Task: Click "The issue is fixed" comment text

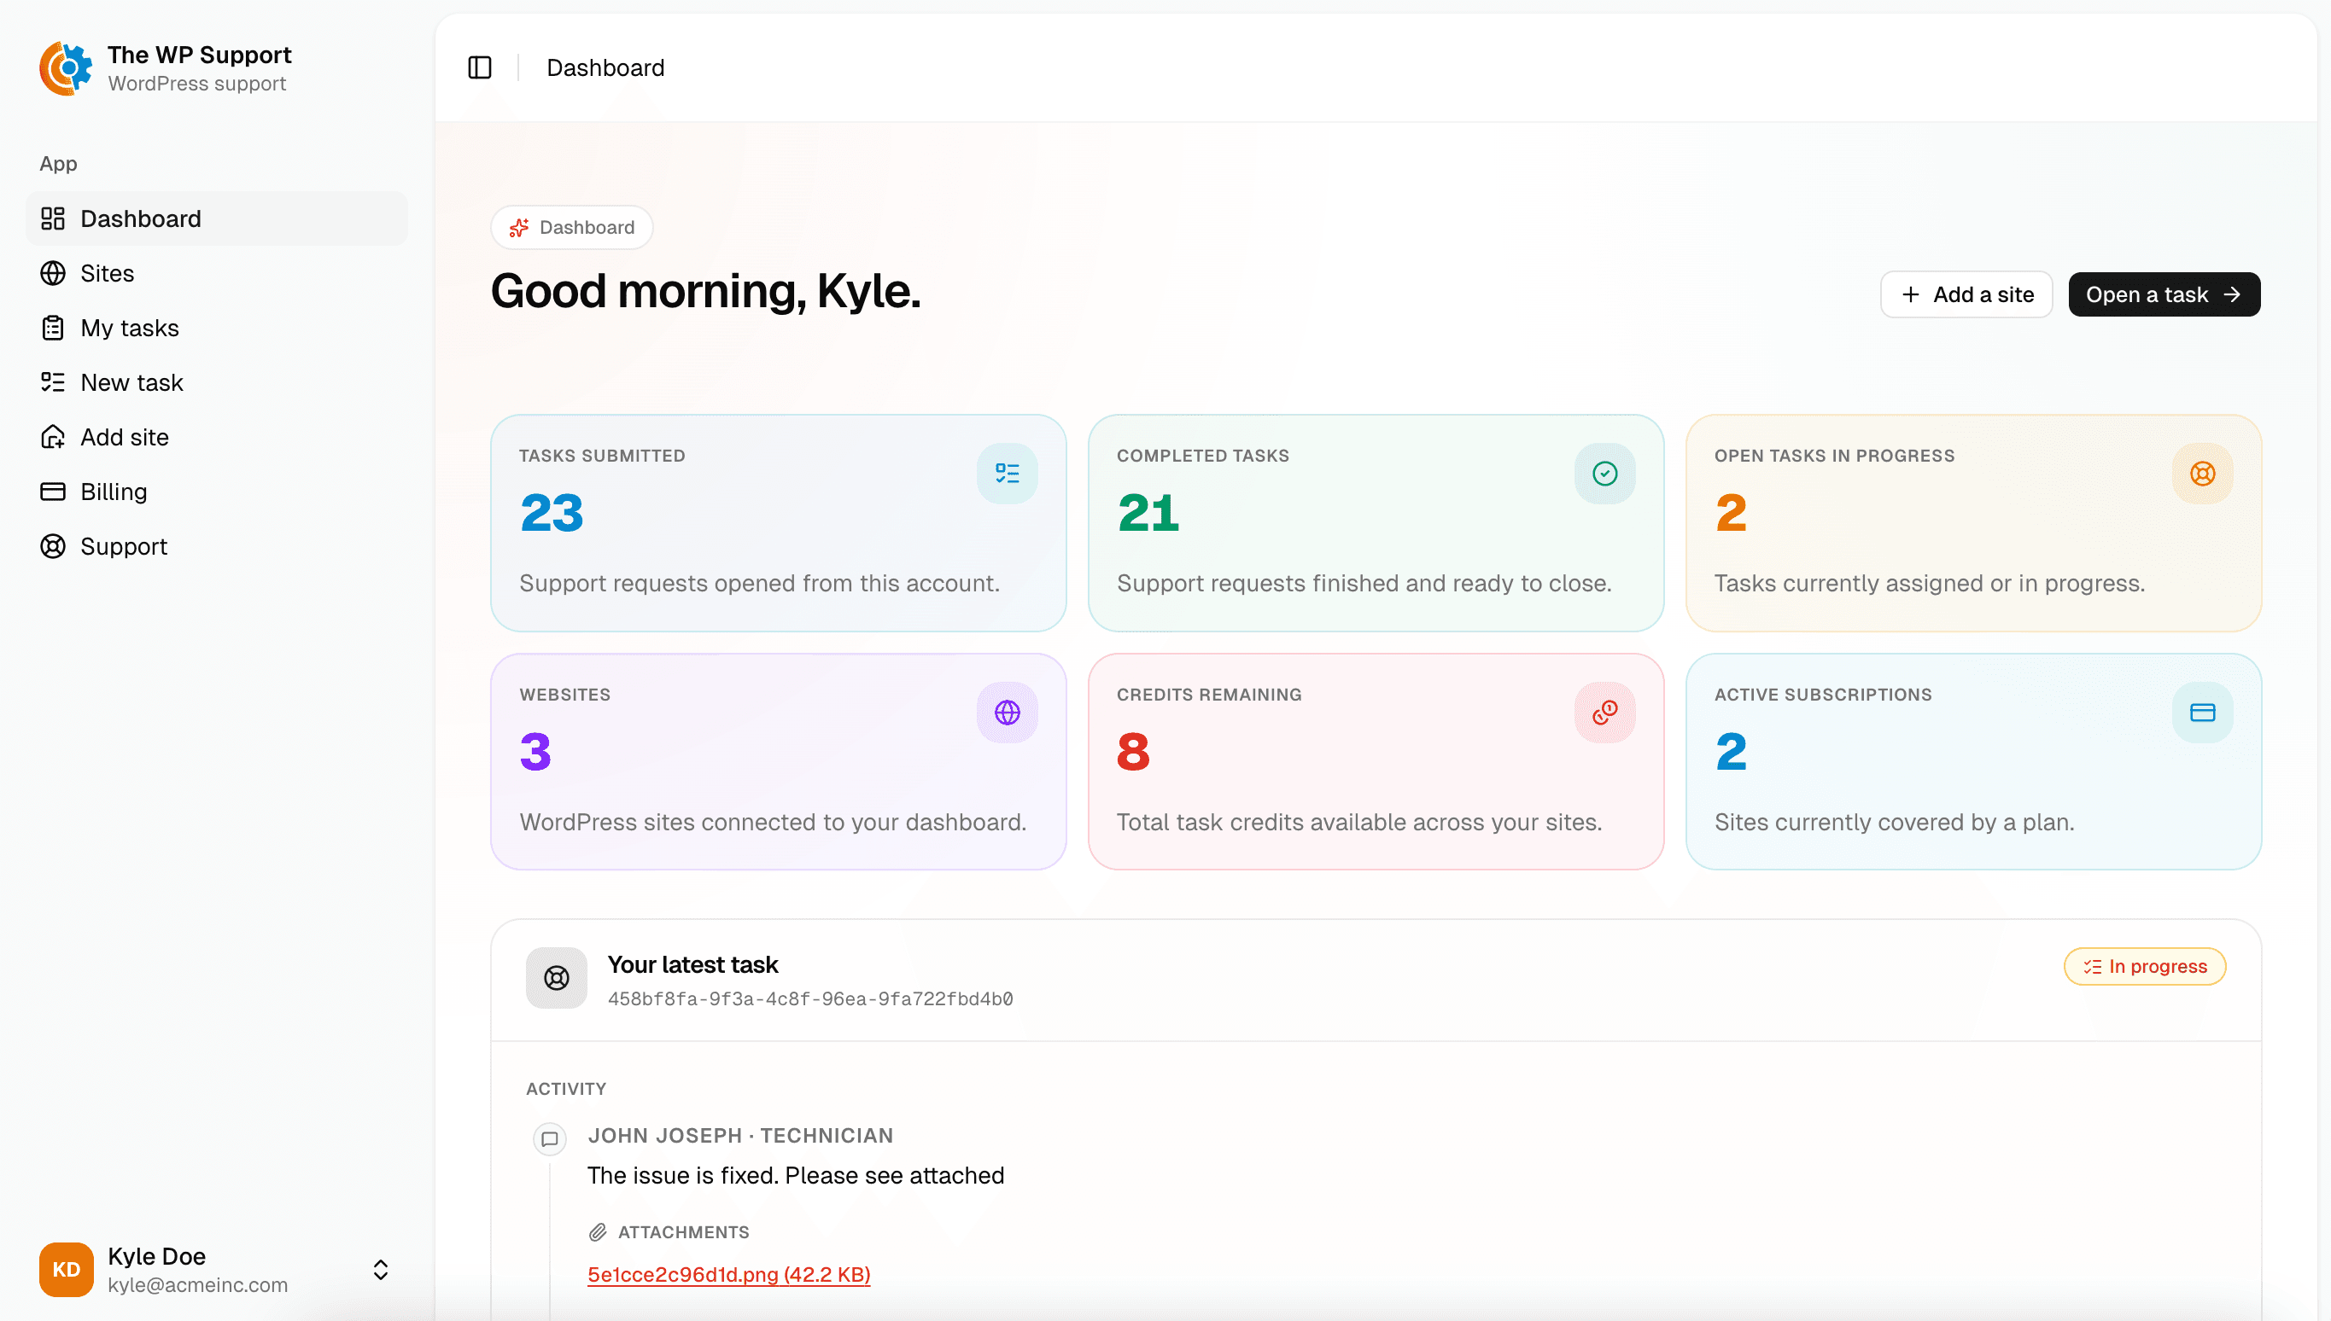Action: pyautogui.click(x=795, y=1176)
